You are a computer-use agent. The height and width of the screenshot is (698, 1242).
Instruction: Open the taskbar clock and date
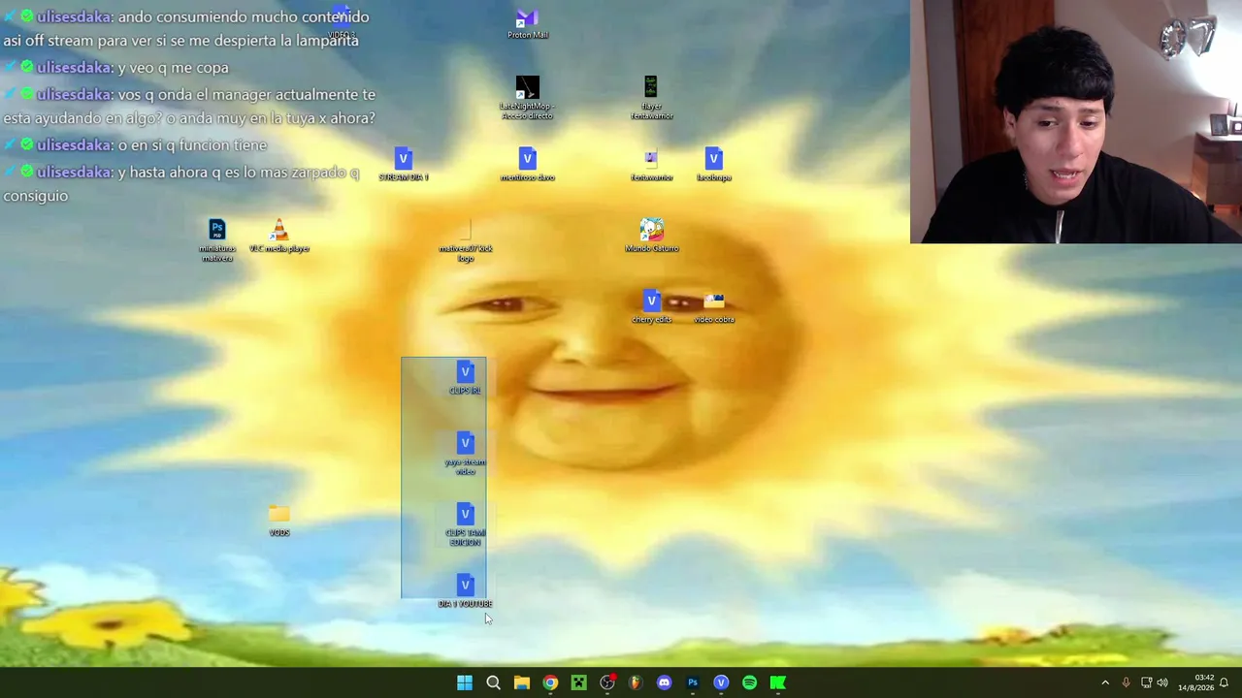point(1196,682)
